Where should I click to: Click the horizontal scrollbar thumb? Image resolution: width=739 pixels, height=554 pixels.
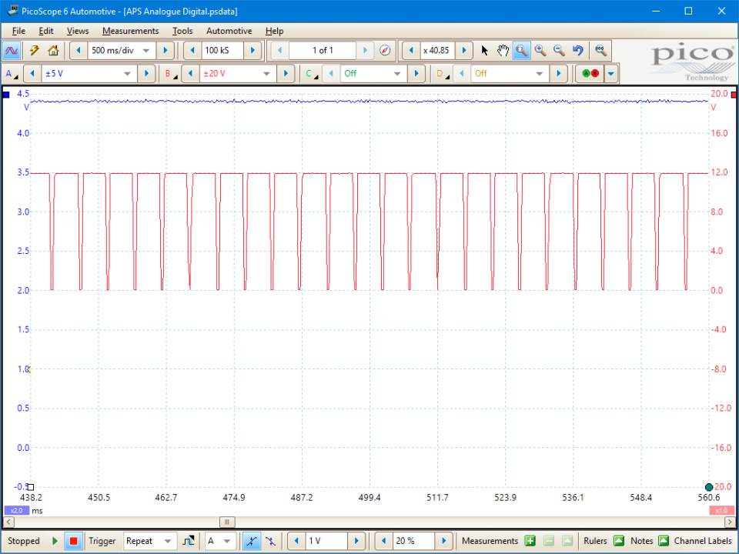pos(227,522)
